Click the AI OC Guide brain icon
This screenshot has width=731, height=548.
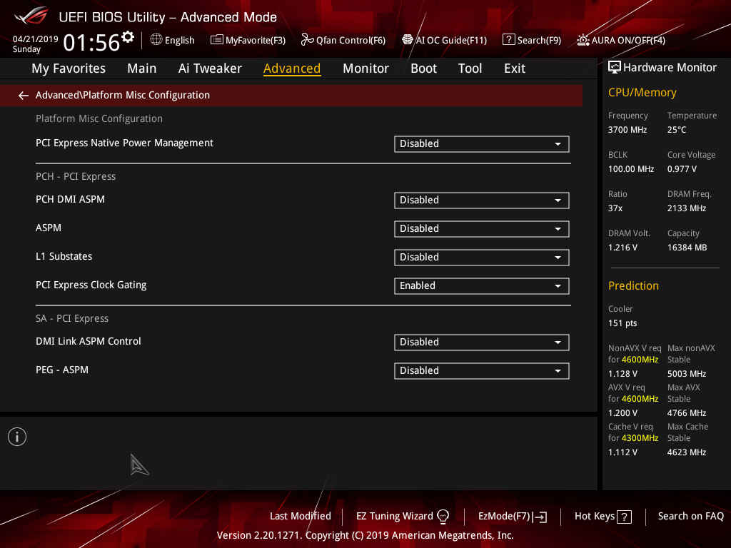click(x=408, y=40)
